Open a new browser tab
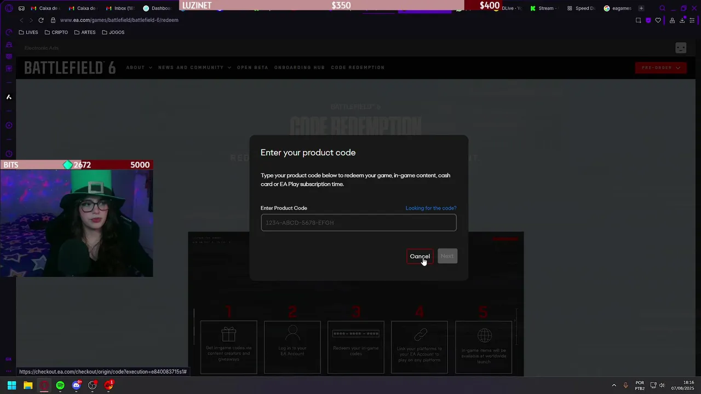This screenshot has width=701, height=394. [641, 8]
